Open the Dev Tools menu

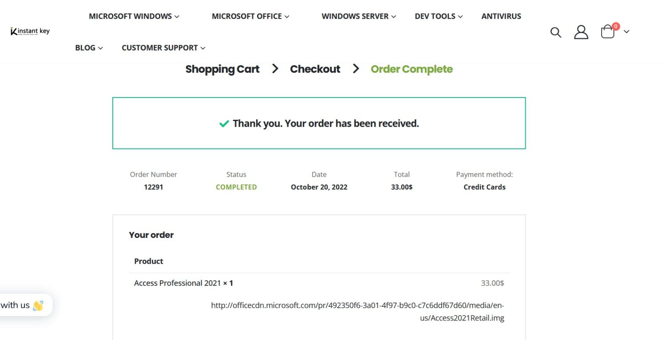click(439, 16)
